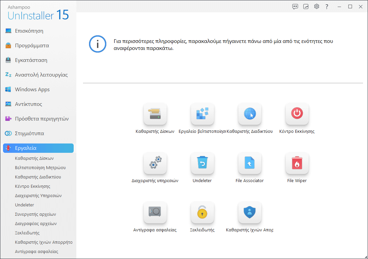Viewport: 368px width, 259px height.
Task: Open the File Associator icon tile
Action: pos(250,163)
